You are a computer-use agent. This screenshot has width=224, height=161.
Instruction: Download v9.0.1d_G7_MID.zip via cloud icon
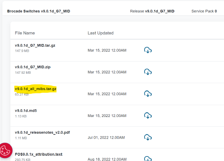pos(148,72)
